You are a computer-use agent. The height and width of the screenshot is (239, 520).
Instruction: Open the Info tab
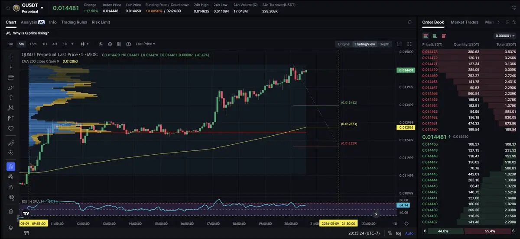click(53, 22)
